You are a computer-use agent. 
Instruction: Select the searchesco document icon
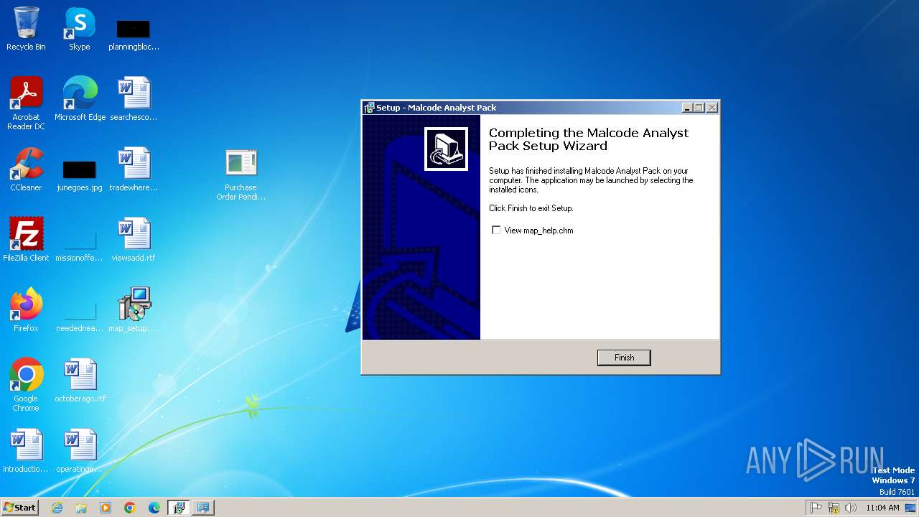pyautogui.click(x=134, y=99)
